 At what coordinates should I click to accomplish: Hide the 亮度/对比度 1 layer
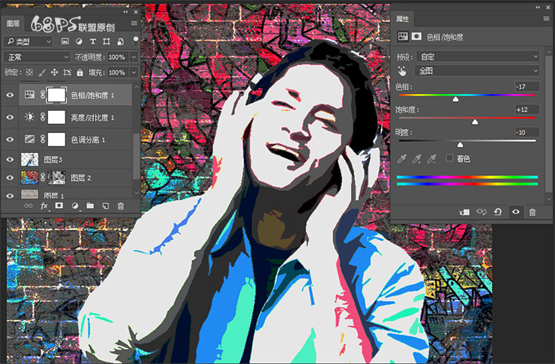pyautogui.click(x=10, y=117)
